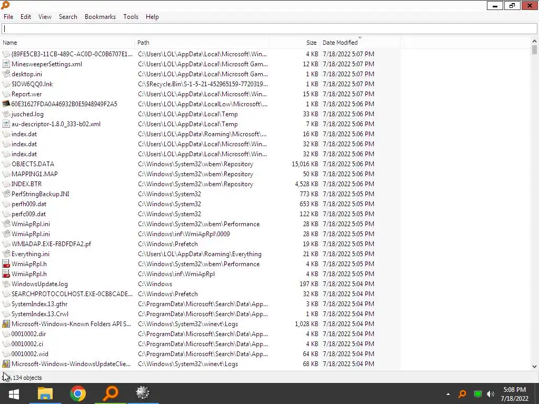This screenshot has height=404, width=539.
Task: Click the 1,028 KB size cell
Action: (306, 324)
